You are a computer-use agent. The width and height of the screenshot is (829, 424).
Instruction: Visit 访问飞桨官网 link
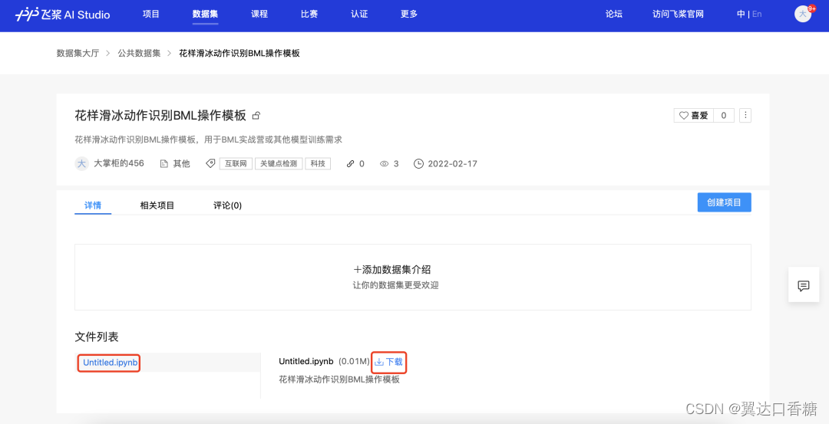pos(679,15)
